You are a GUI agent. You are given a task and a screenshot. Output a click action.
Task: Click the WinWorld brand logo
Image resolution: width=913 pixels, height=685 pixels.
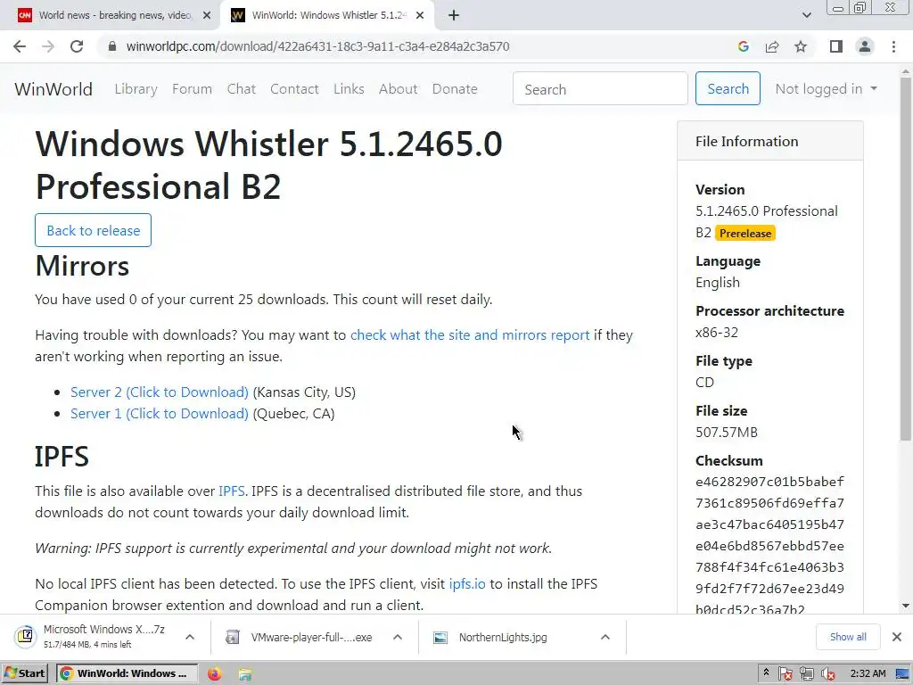[x=53, y=89]
